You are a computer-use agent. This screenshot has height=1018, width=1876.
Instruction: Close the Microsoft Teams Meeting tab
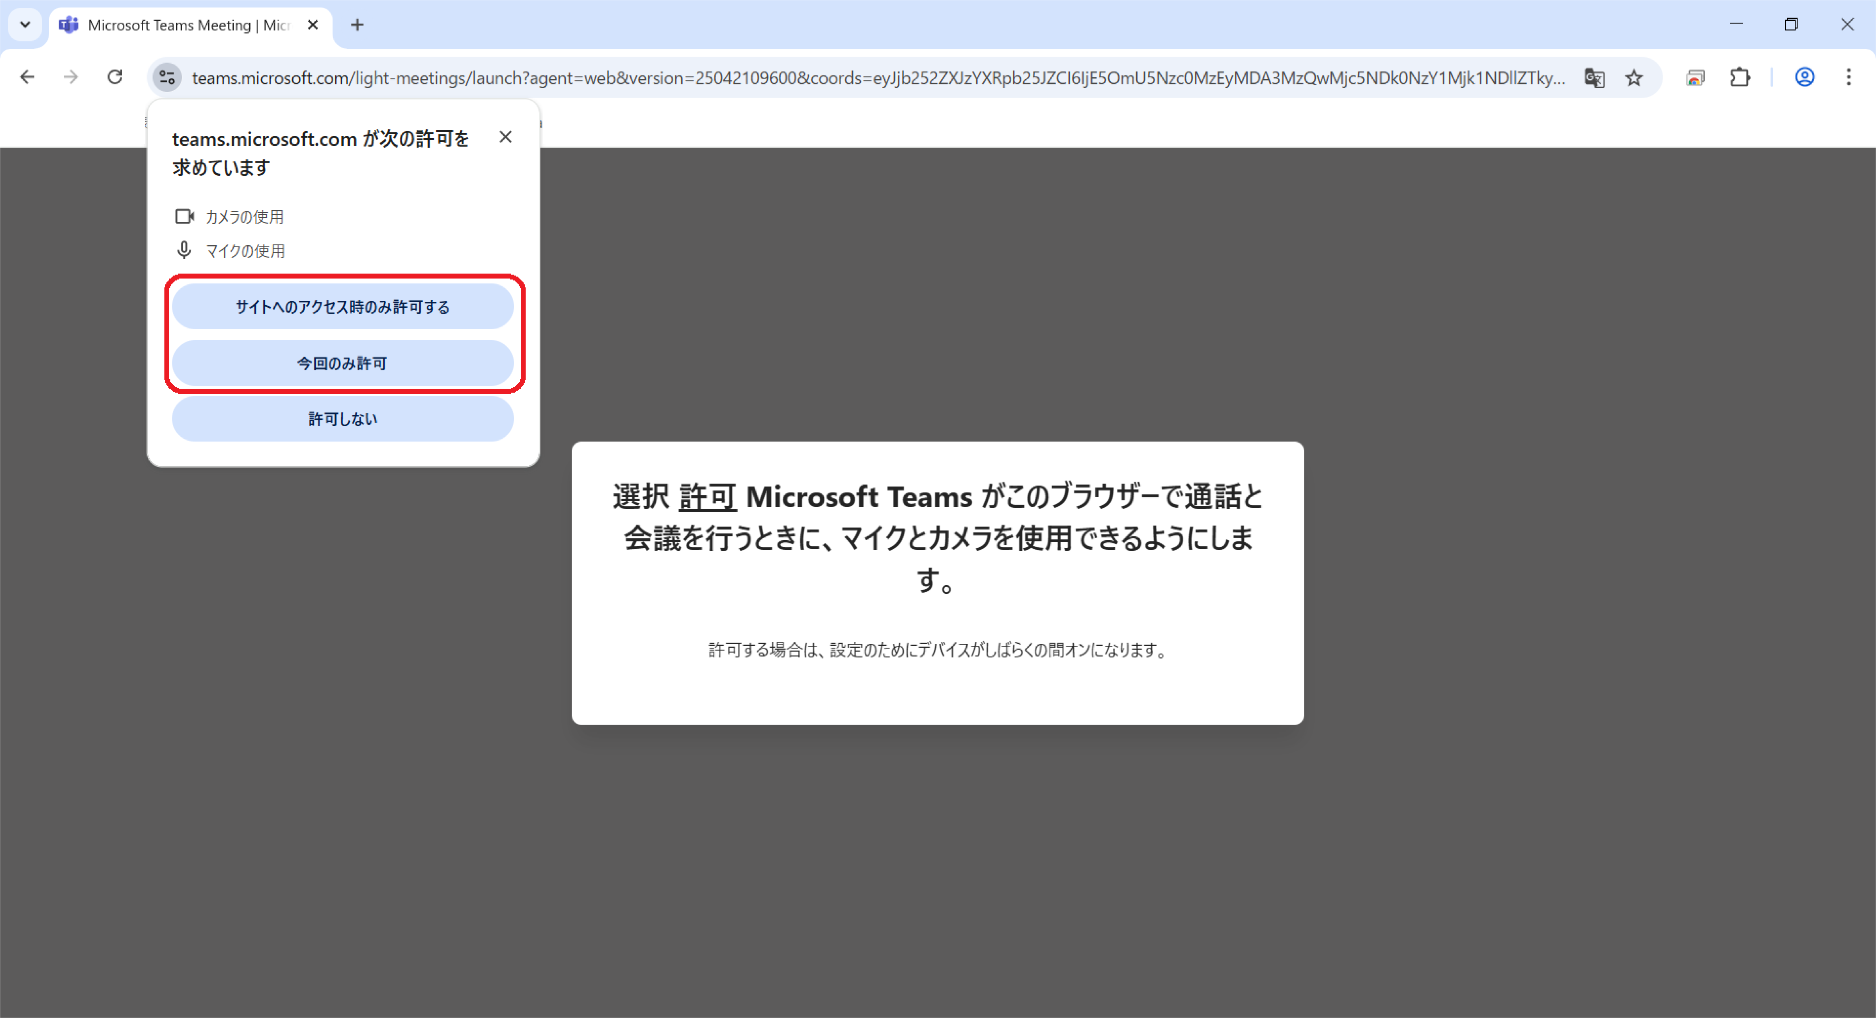coord(313,25)
